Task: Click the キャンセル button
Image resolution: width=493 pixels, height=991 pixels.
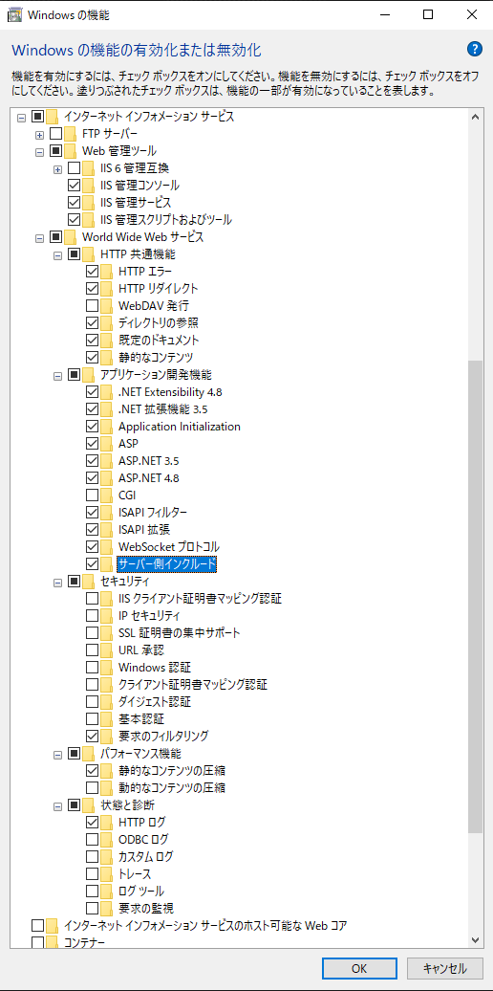Action: tap(445, 968)
